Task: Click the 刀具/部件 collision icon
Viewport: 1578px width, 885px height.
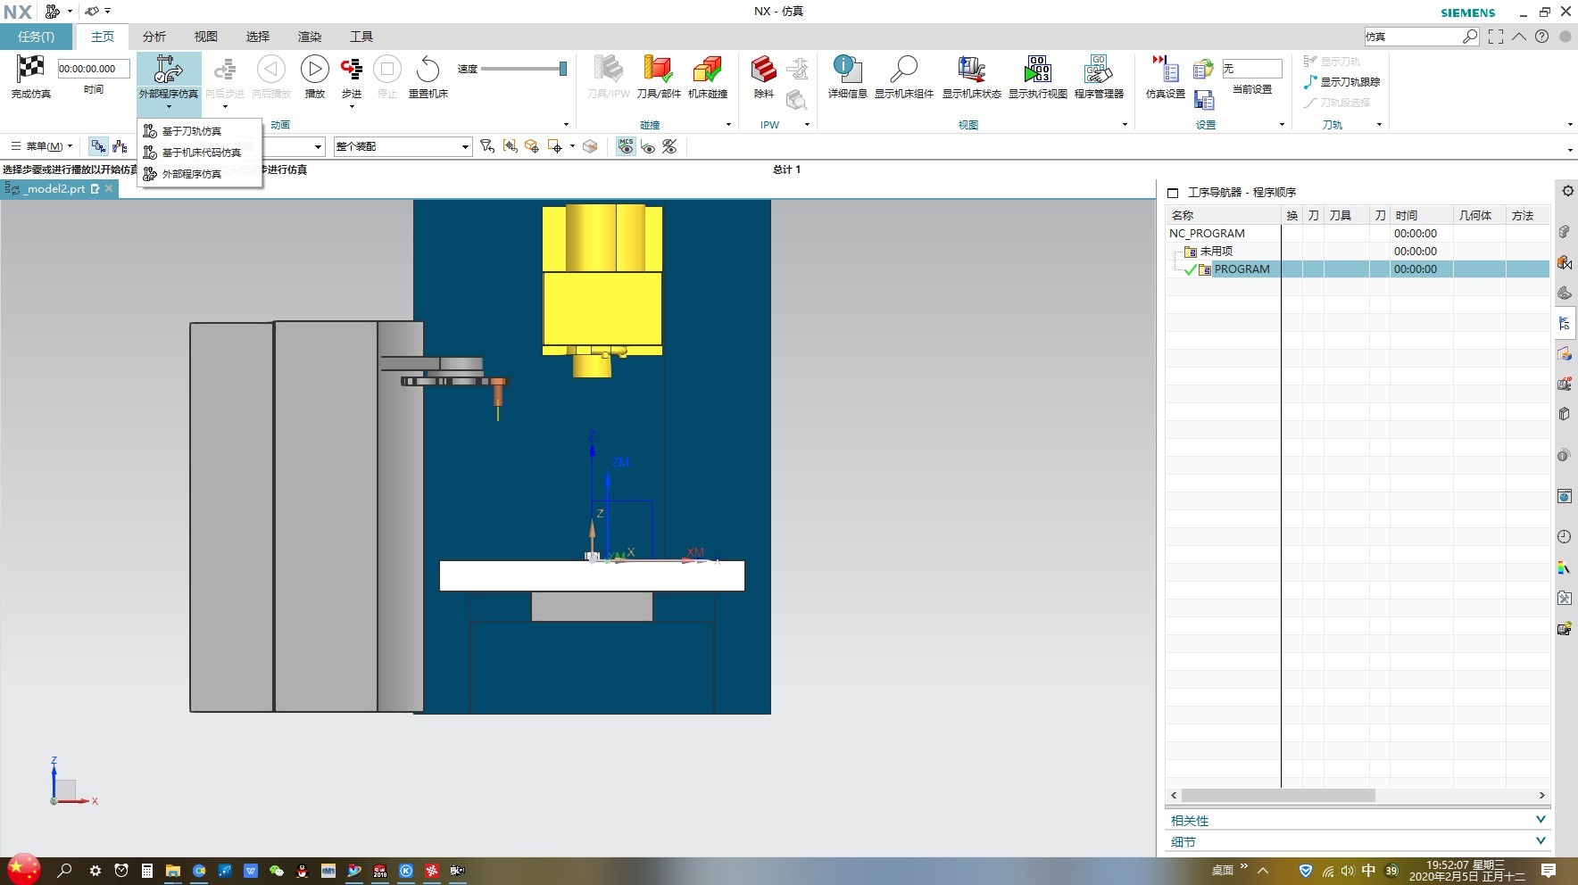Action: click(658, 69)
